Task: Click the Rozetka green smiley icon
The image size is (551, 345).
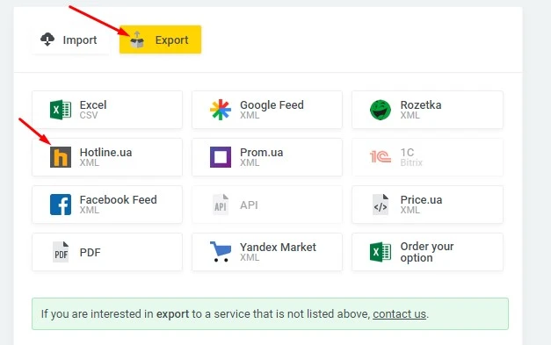Action: tap(381, 110)
